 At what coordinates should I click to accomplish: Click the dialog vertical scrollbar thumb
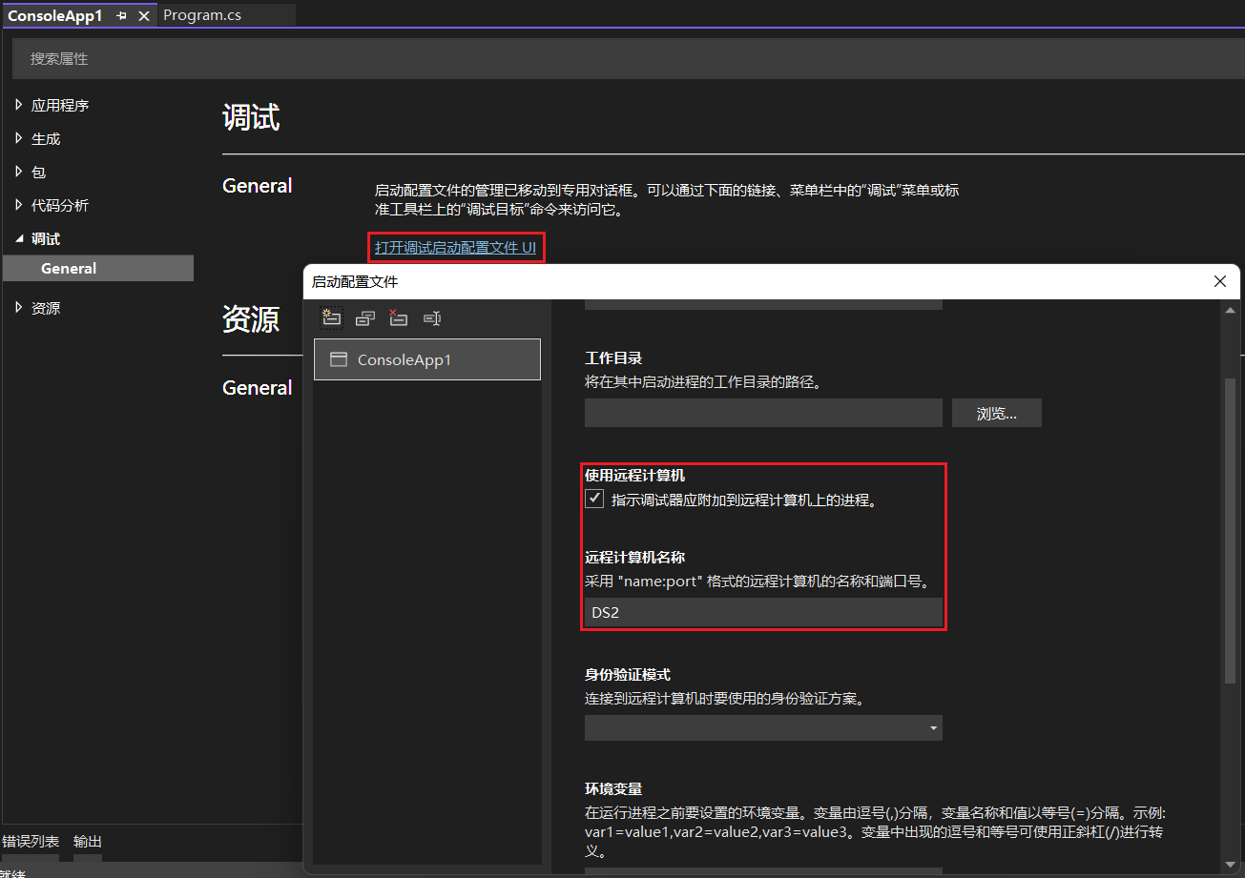(x=1230, y=530)
